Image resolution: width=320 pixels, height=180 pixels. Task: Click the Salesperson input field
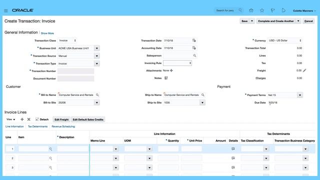178,55
